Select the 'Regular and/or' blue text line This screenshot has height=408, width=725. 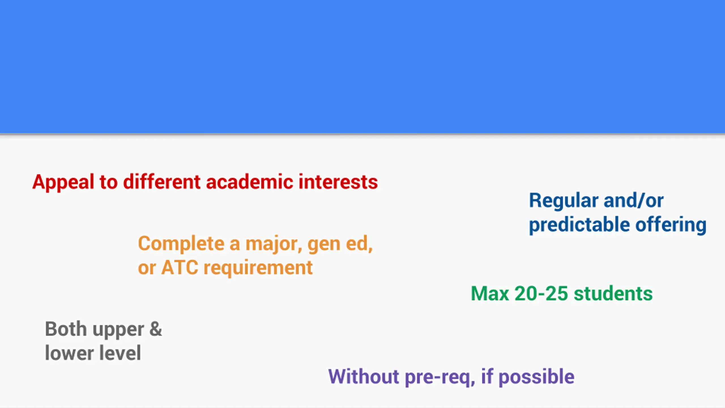tap(596, 200)
